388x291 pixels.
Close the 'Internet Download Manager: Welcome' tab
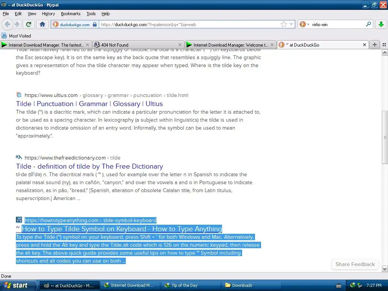click(x=272, y=45)
